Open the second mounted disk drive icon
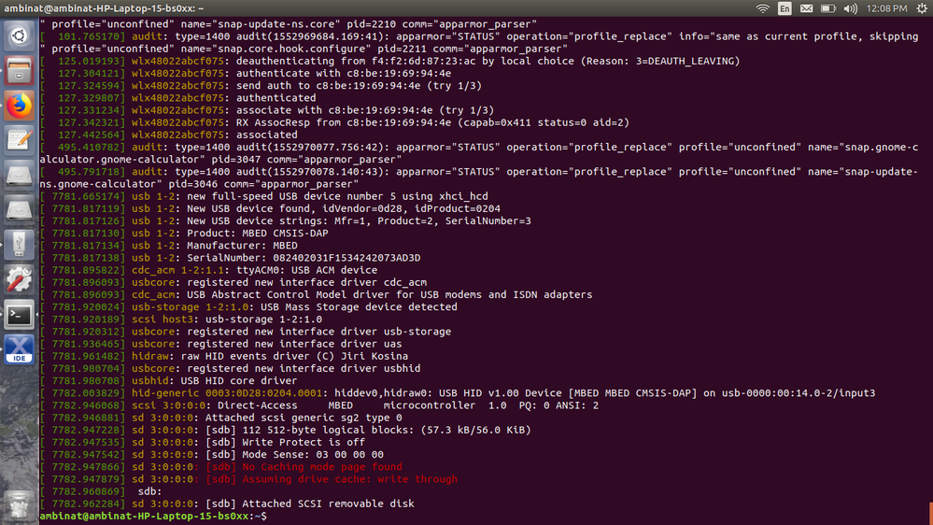The image size is (933, 525). point(19,210)
